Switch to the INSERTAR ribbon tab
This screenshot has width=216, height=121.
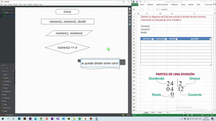tap(150, 5)
